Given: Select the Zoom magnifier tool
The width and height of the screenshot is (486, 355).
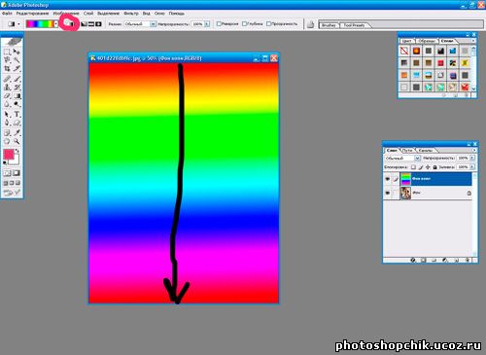Looking at the screenshot, I should pos(17,141).
